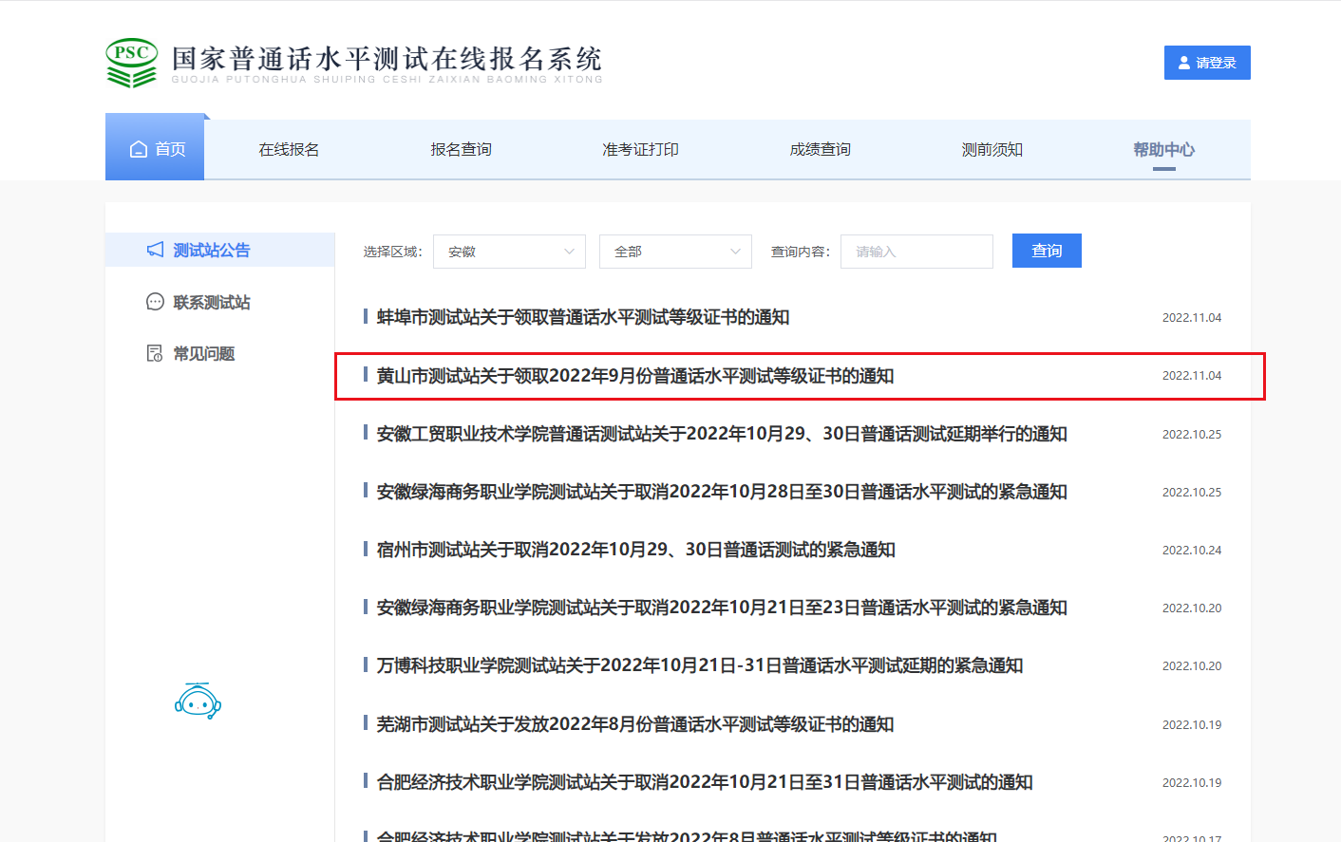The height and width of the screenshot is (842, 1341).
Task: Open 芜湖市测试站 August certificate notice
Action: pyautogui.click(x=634, y=724)
